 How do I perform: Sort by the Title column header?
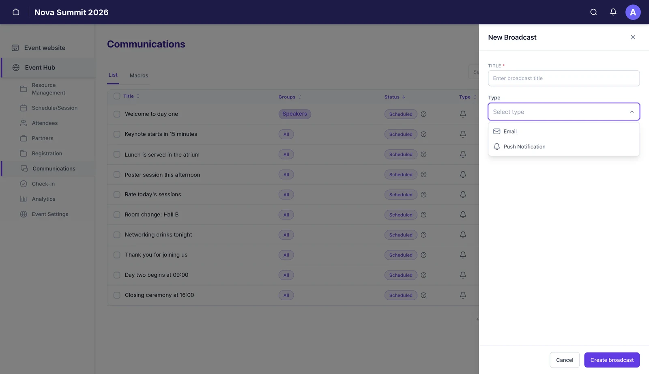pyautogui.click(x=131, y=97)
